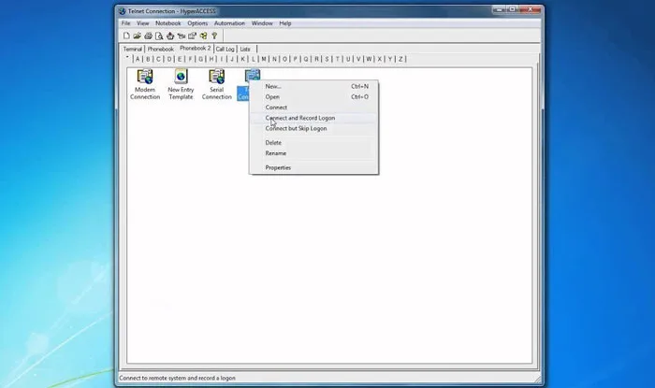Click the window resize grip in status bar
Viewport: 655px width, 388px height.
pyautogui.click(x=537, y=379)
